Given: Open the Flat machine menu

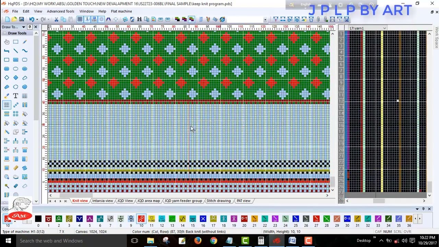Looking at the screenshot, I should tap(121, 11).
